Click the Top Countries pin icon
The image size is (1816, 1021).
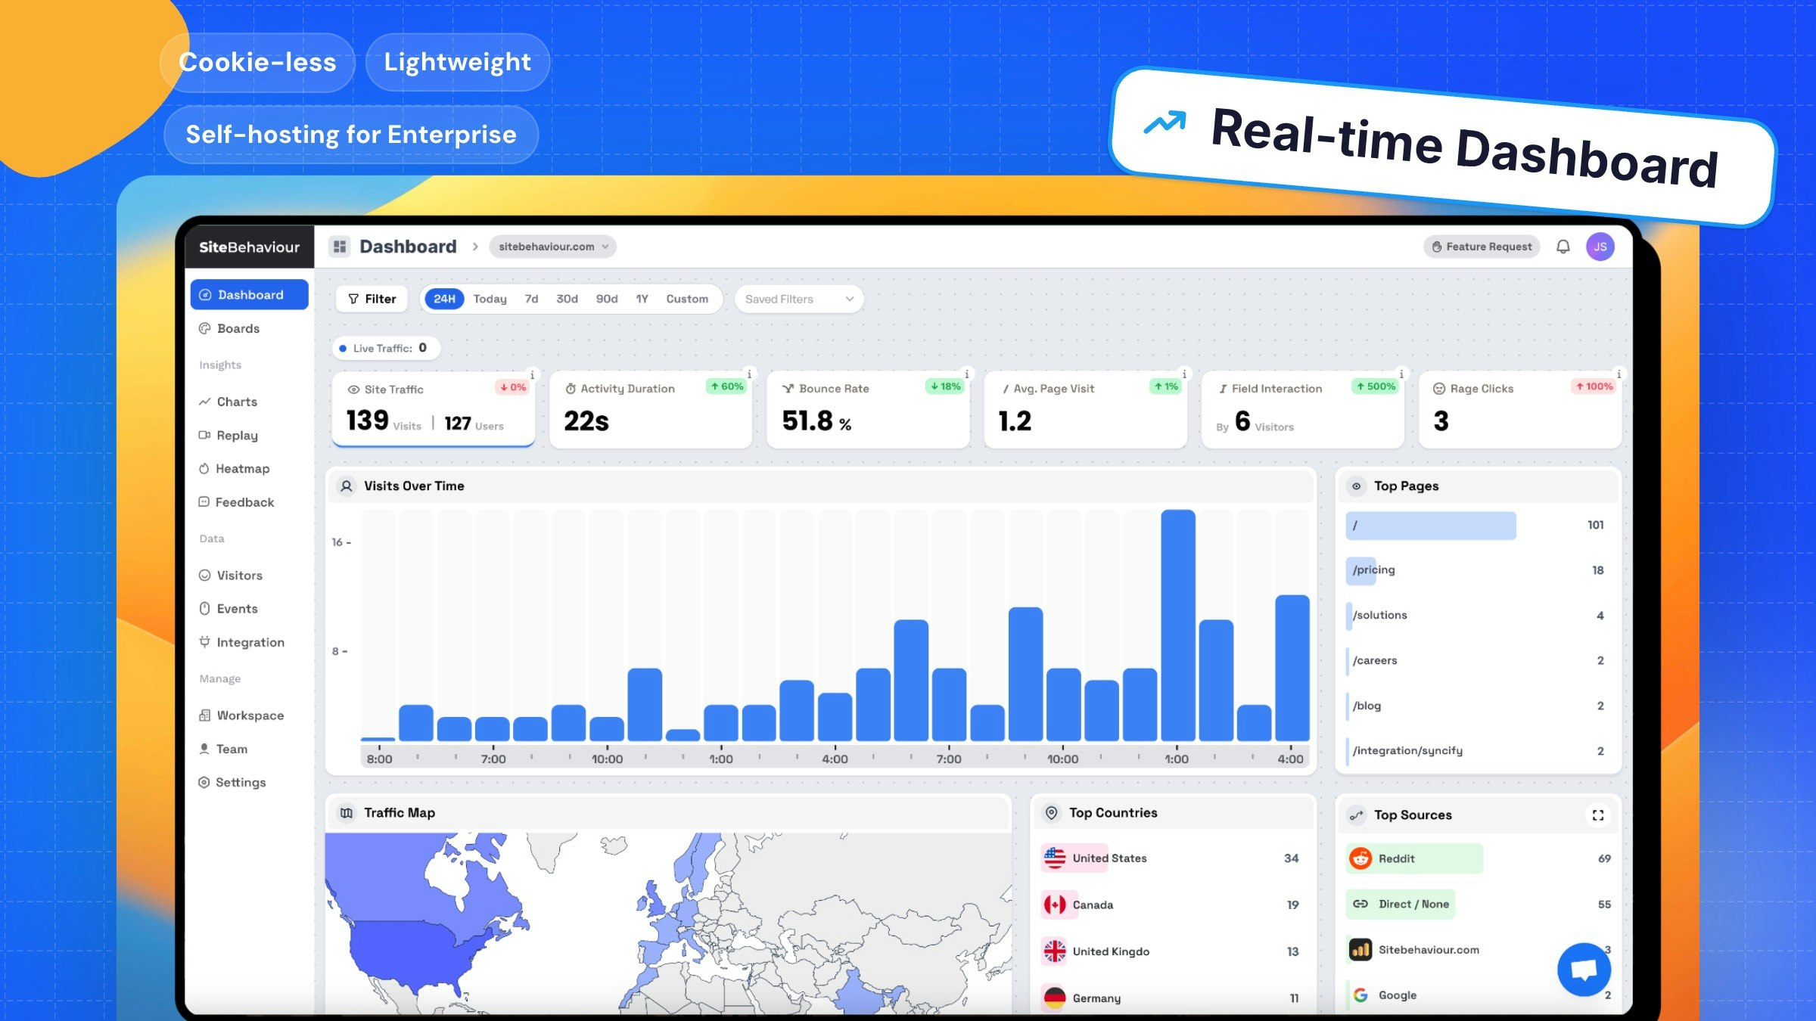(1052, 813)
